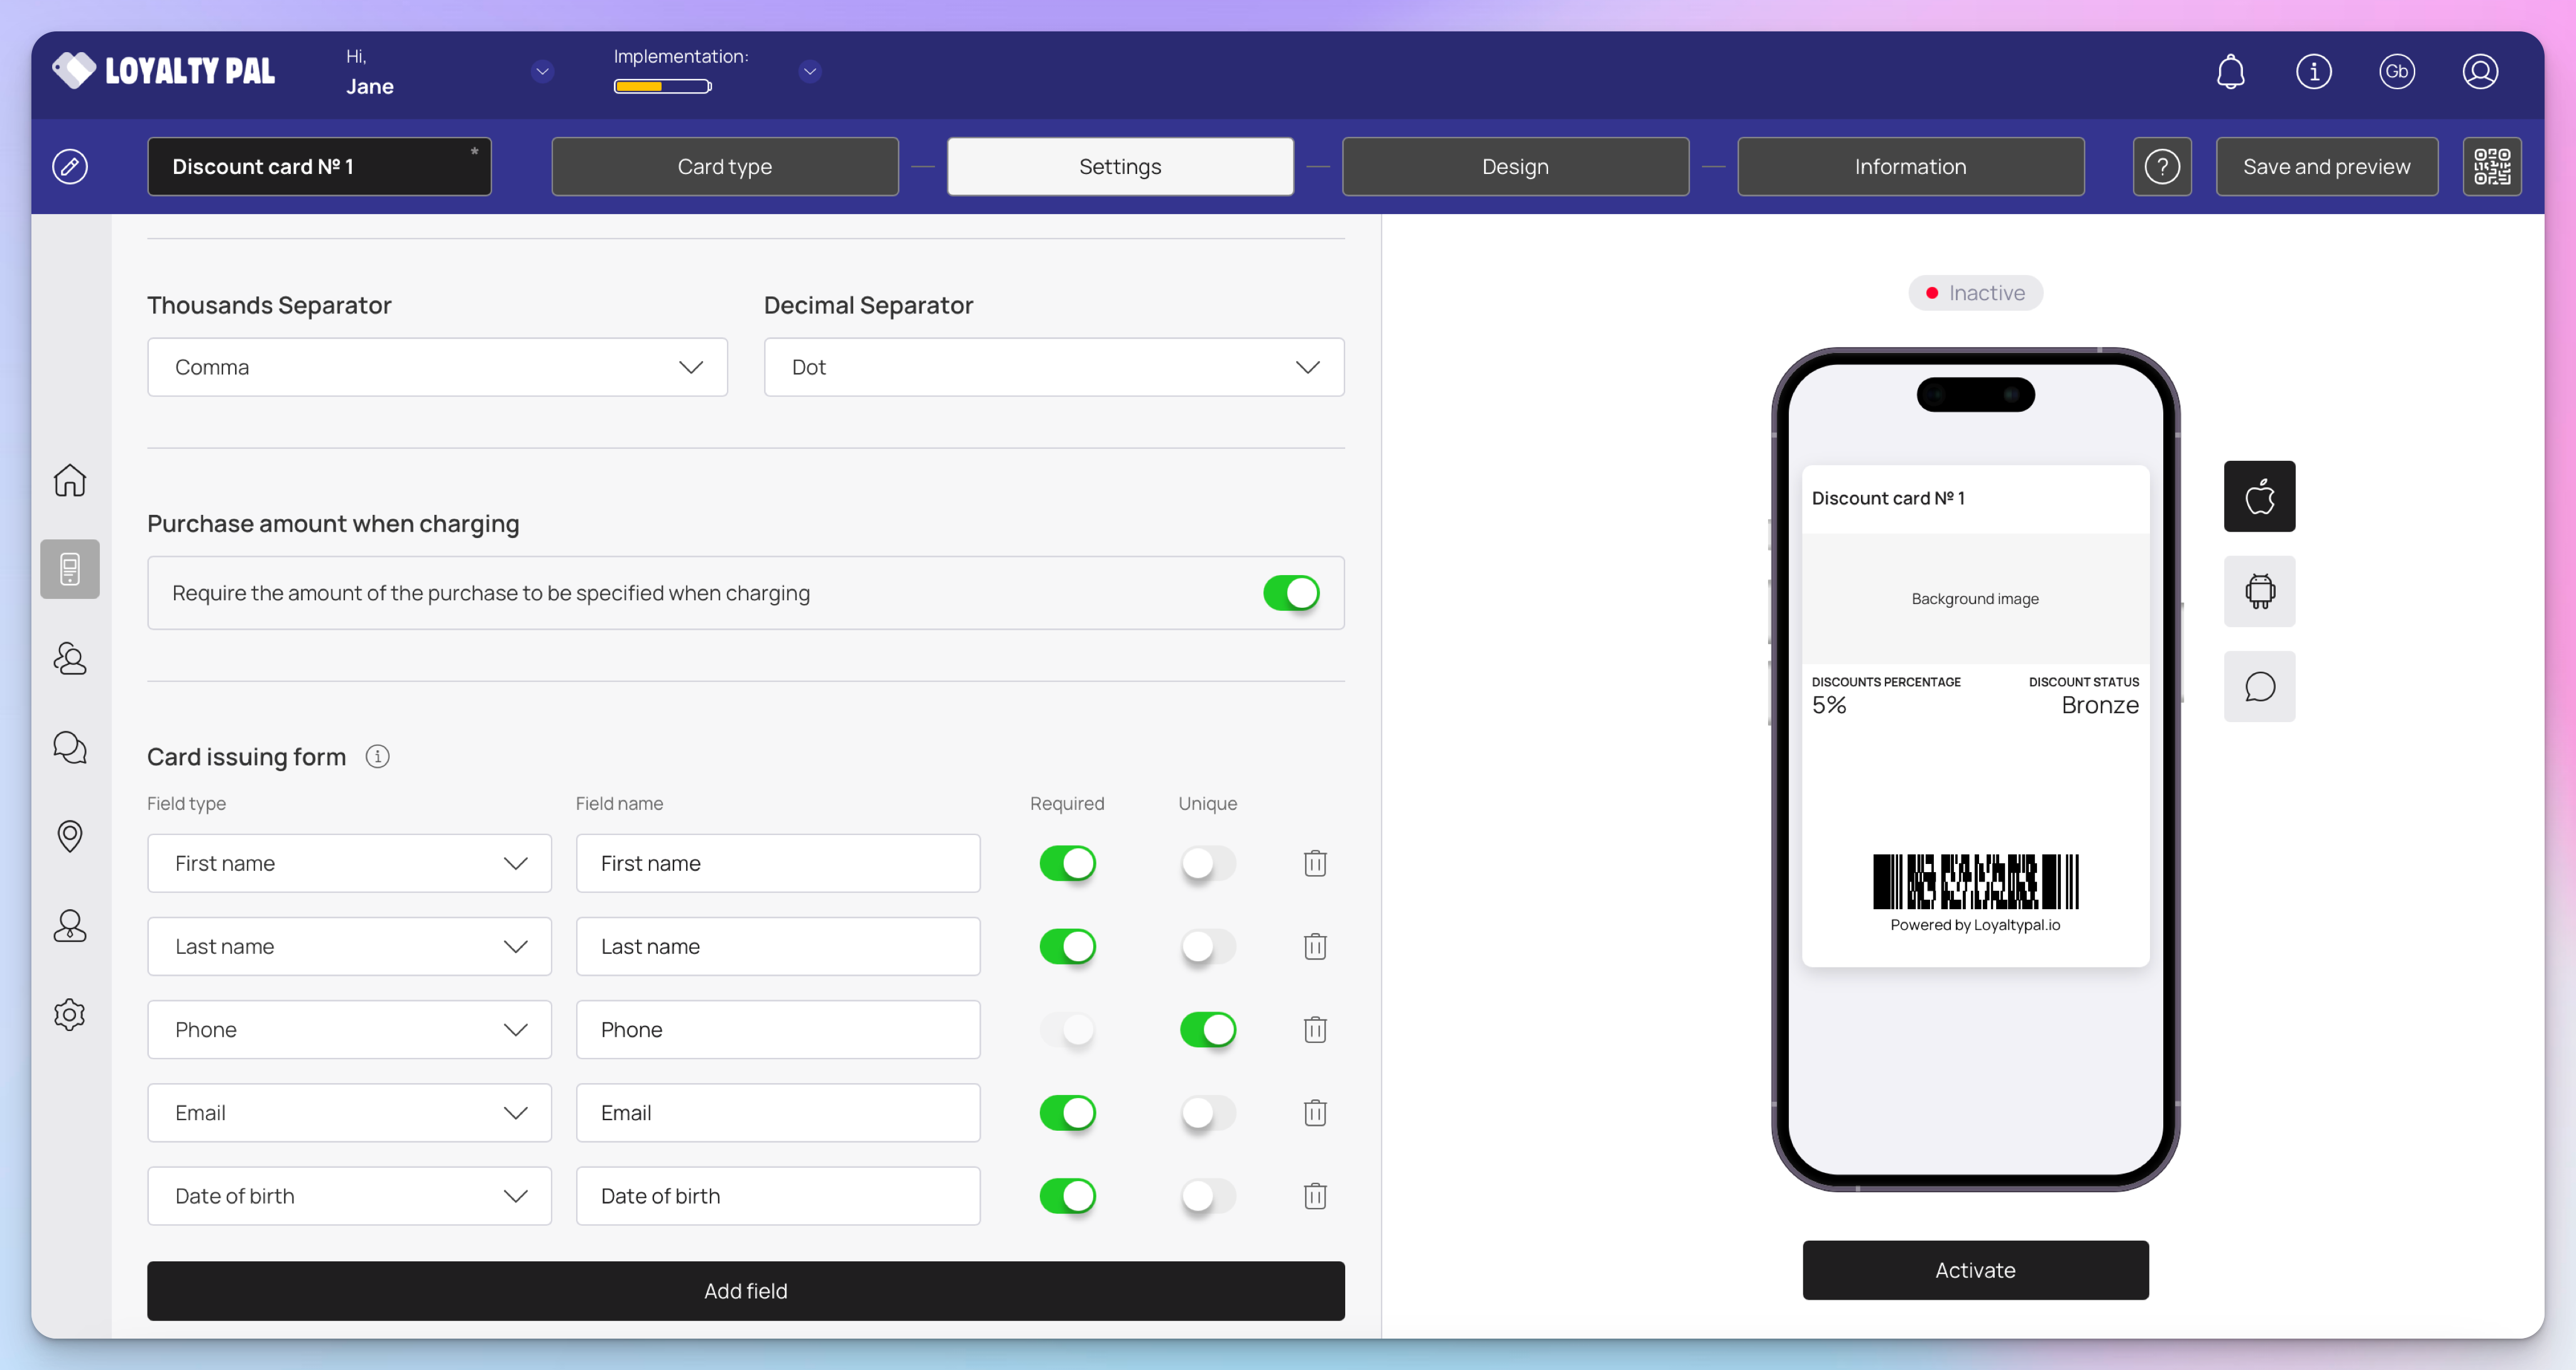Open the Card type tab

(x=724, y=167)
